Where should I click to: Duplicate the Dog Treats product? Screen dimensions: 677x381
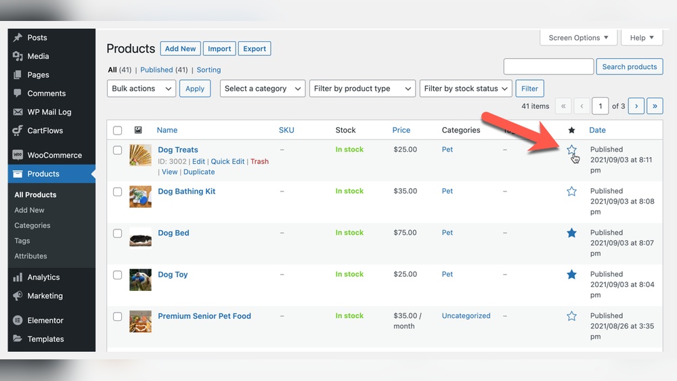[199, 172]
